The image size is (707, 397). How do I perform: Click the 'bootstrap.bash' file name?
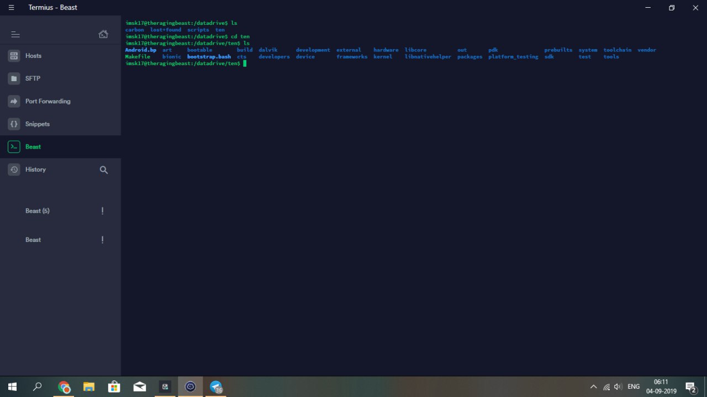click(209, 56)
